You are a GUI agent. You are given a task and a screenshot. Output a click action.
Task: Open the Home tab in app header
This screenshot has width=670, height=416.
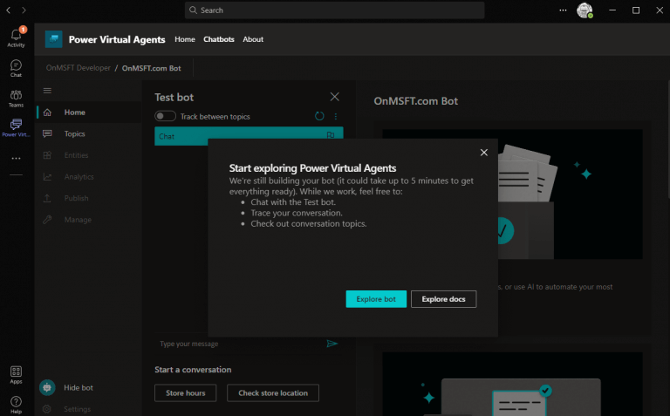(185, 39)
